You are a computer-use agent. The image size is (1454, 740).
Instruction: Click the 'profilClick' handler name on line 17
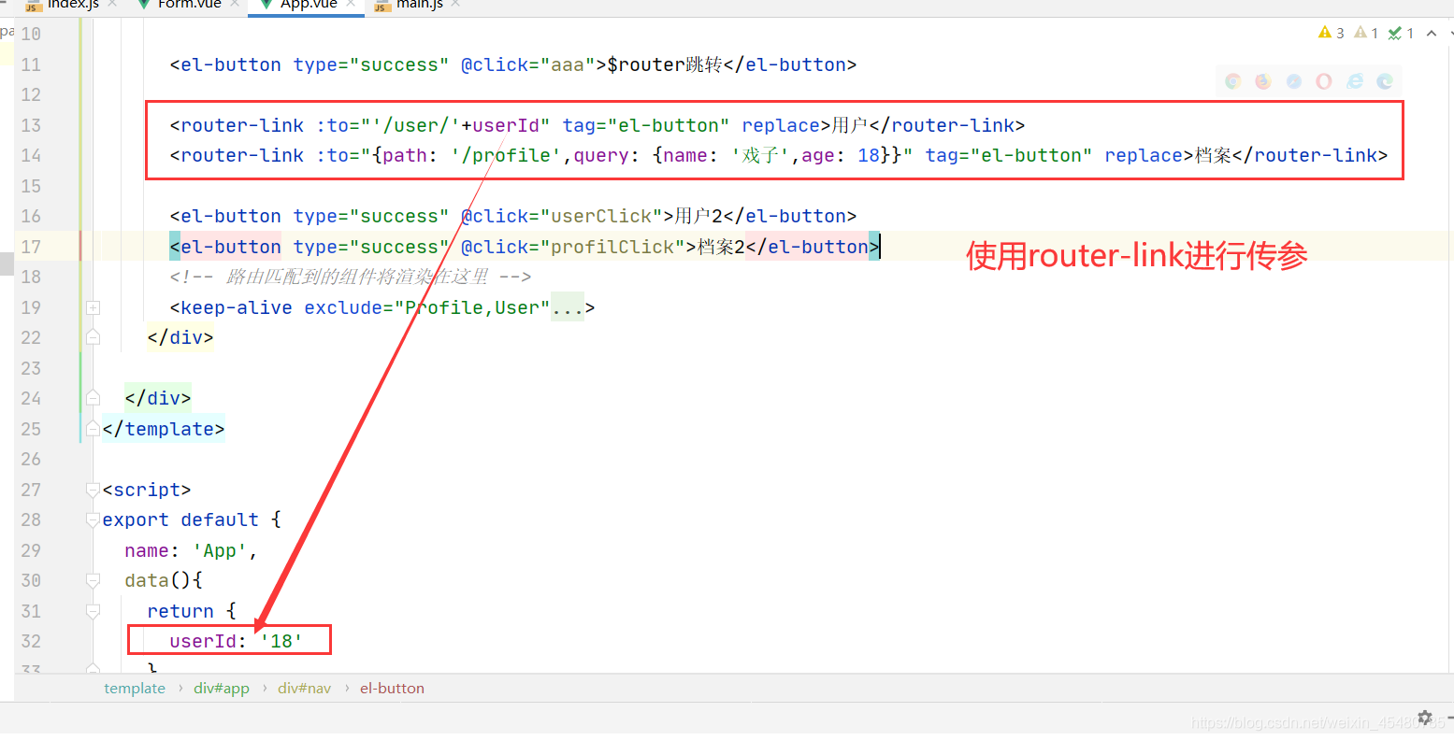tap(612, 247)
